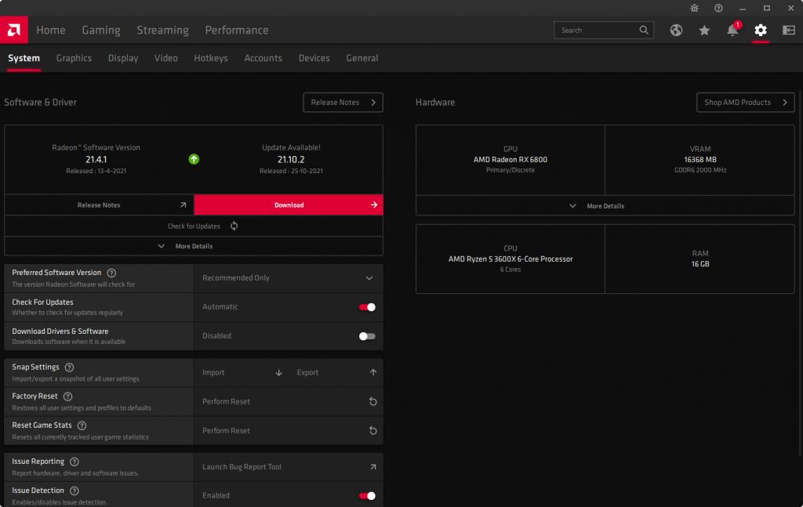Open favorites star icon

point(704,31)
